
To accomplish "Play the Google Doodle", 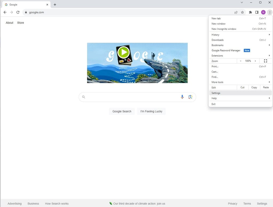I will click(123, 52).
